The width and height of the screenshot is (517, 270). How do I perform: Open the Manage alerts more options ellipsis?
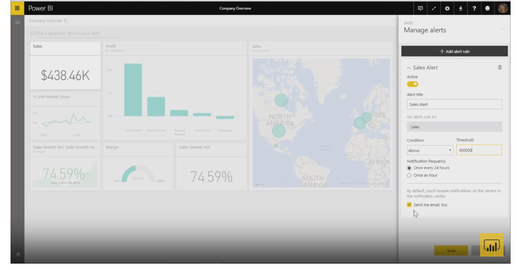[x=503, y=29]
